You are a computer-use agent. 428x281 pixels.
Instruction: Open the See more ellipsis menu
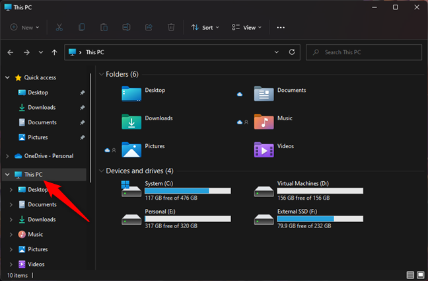coord(281,28)
